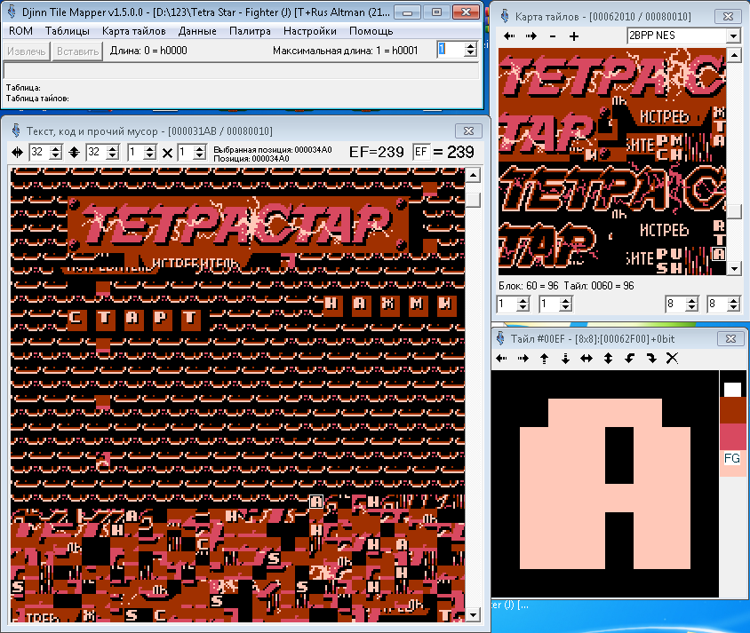Clear the tile with the X icon
The width and height of the screenshot is (750, 633).
(x=672, y=359)
